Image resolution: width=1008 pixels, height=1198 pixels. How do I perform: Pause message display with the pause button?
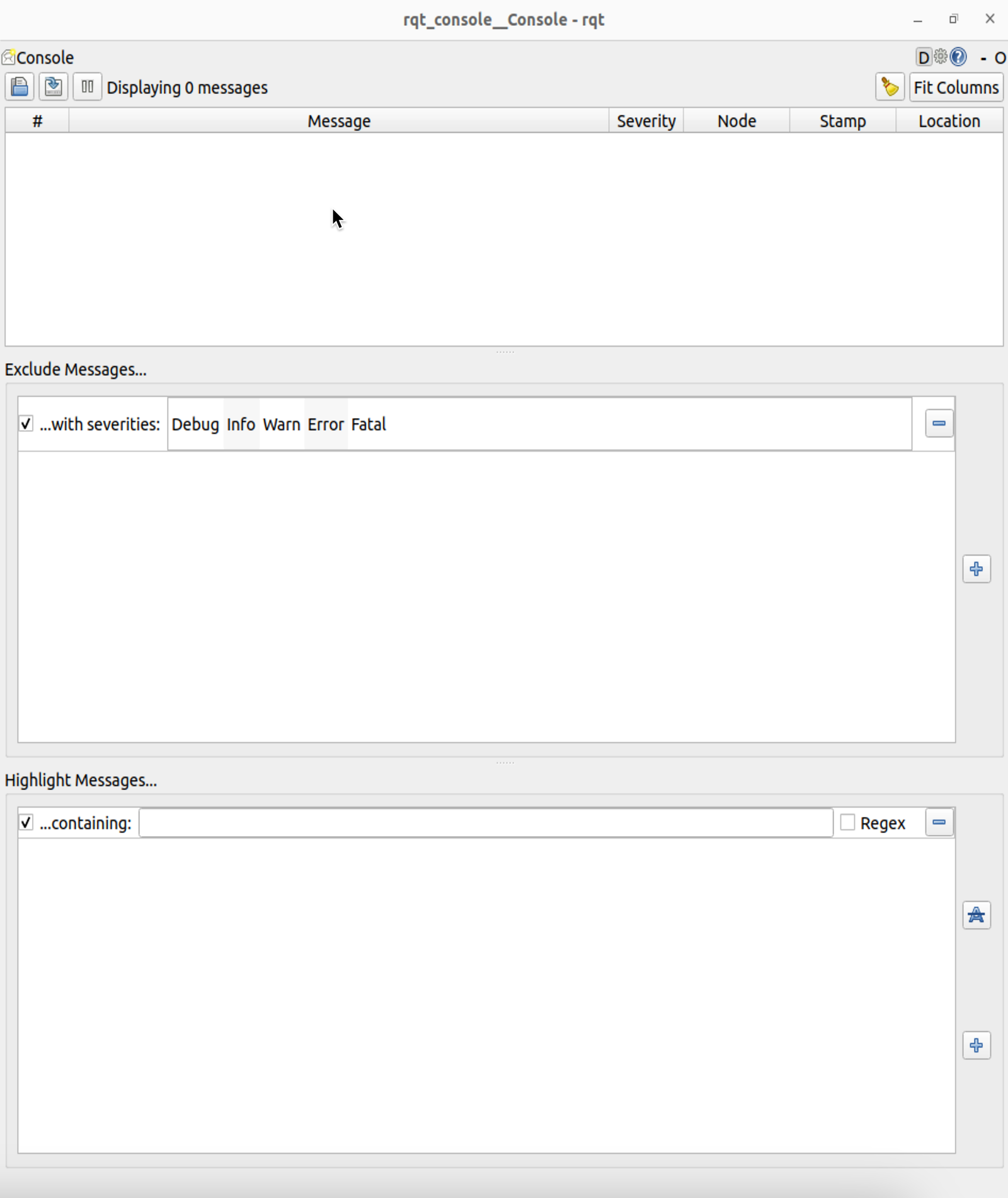click(x=87, y=87)
